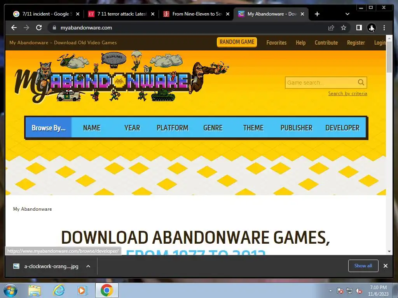Browse games by GENRE
The width and height of the screenshot is (398, 298).
point(213,128)
